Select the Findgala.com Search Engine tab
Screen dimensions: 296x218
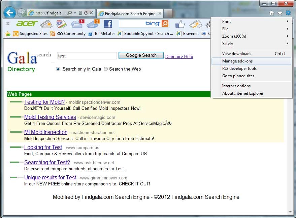[x=130, y=13]
